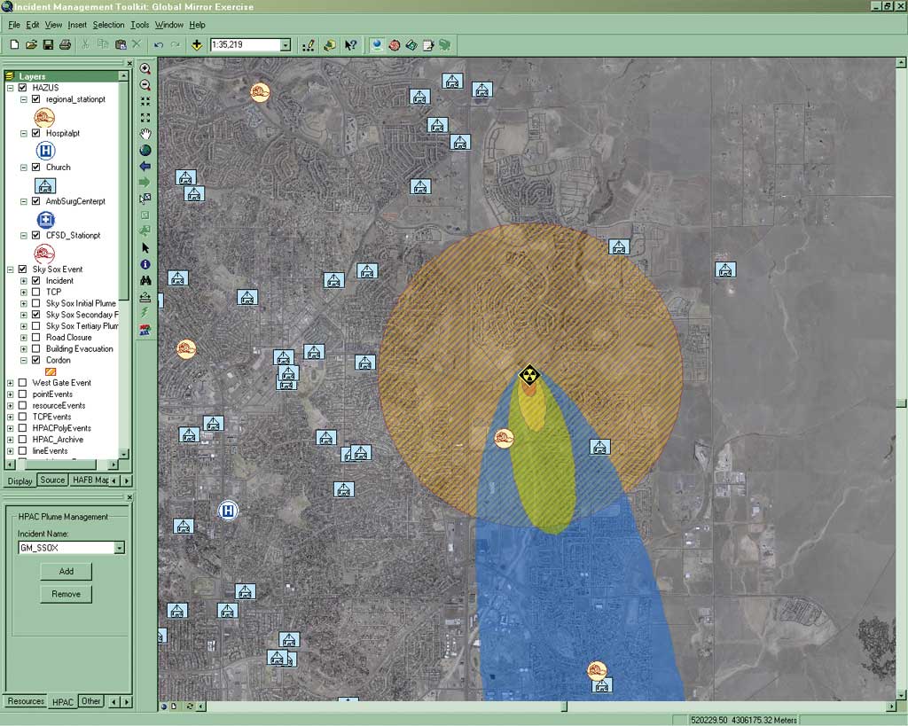Switch to the Other tab
The width and height of the screenshot is (908, 726).
[x=90, y=701]
